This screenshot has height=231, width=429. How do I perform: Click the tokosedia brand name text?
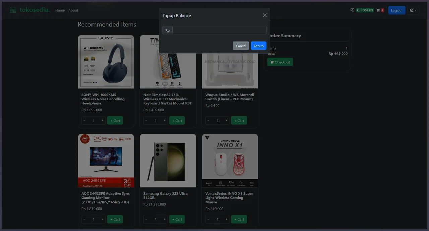click(x=35, y=10)
